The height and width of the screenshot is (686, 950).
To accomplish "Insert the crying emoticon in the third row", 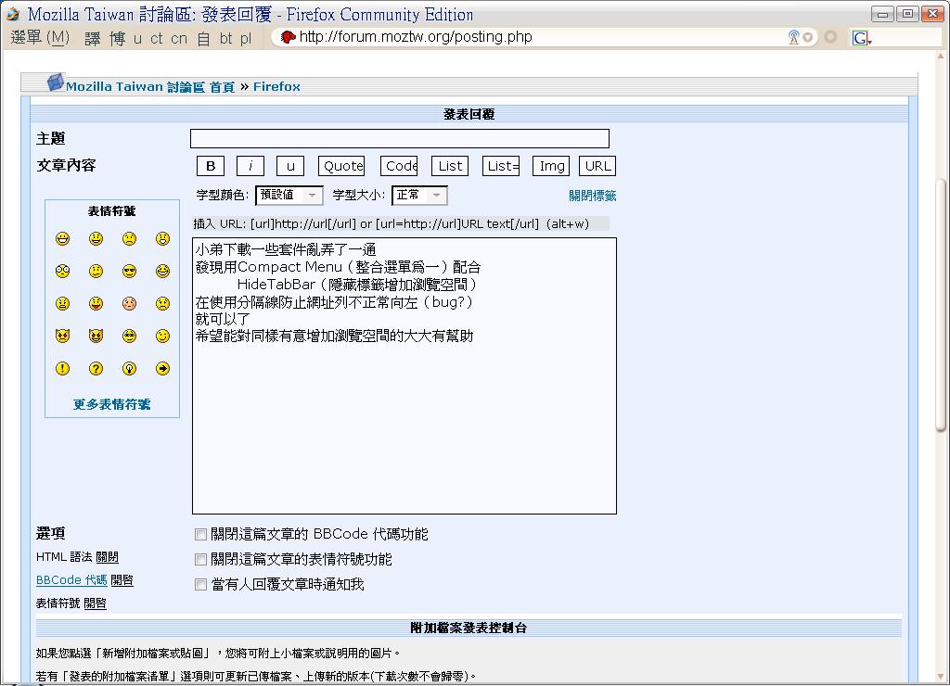I will (162, 303).
